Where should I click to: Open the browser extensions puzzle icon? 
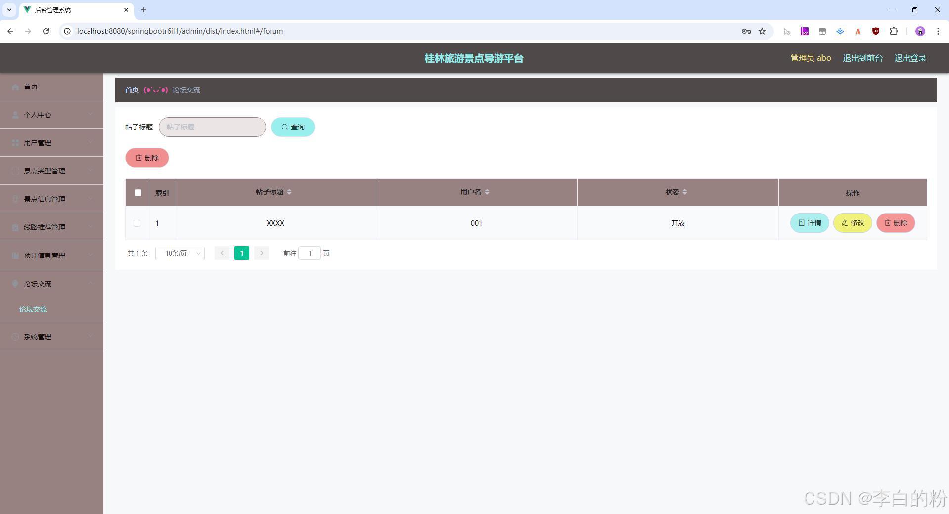894,31
